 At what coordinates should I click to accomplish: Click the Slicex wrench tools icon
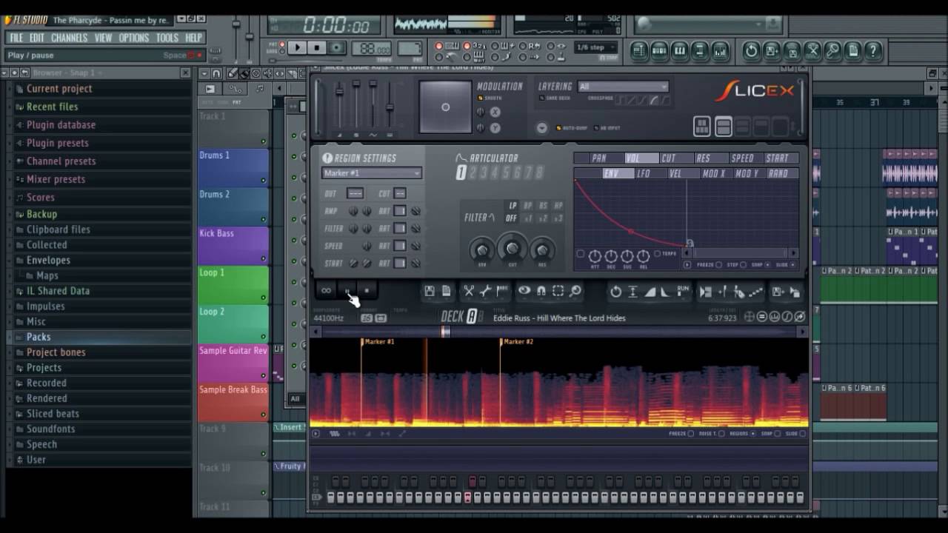[x=485, y=292]
